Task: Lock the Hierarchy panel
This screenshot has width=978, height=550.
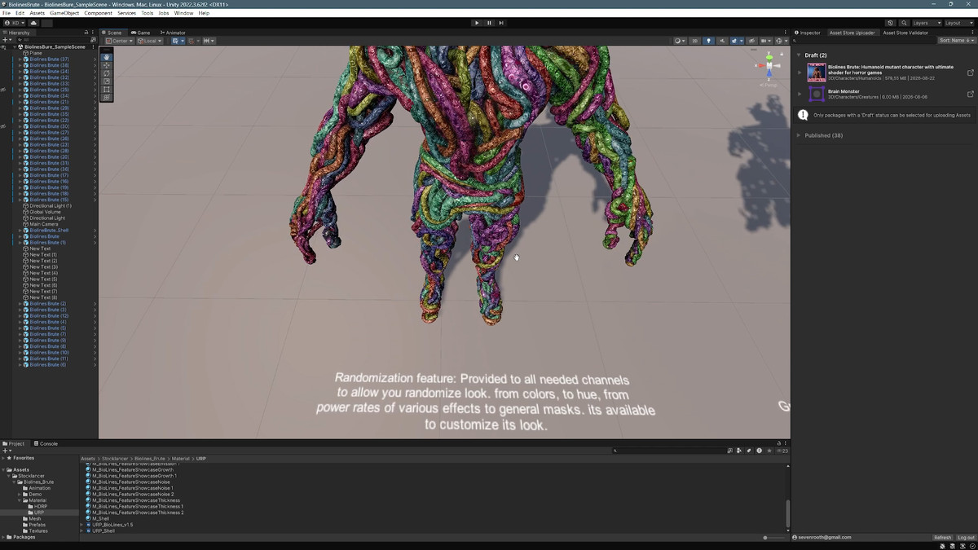Action: 86,33
